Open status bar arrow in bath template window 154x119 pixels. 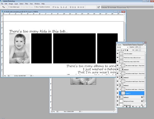tap(31, 76)
